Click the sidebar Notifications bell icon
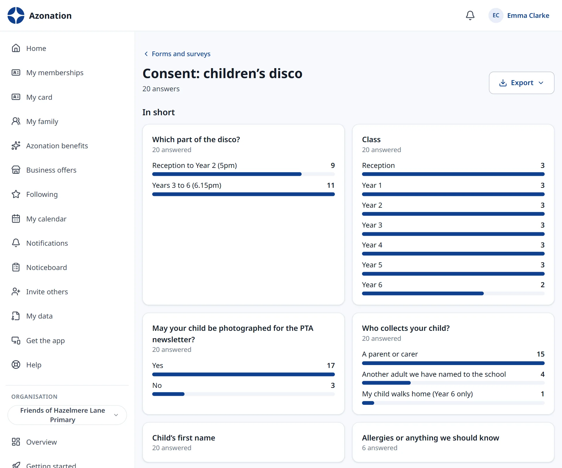The image size is (562, 468). 16,243
